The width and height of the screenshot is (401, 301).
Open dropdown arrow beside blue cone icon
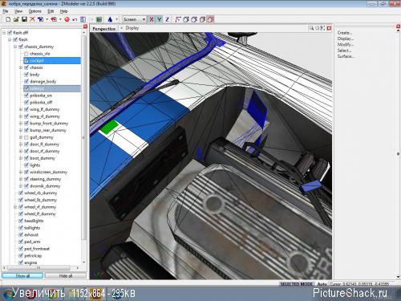(x=116, y=19)
